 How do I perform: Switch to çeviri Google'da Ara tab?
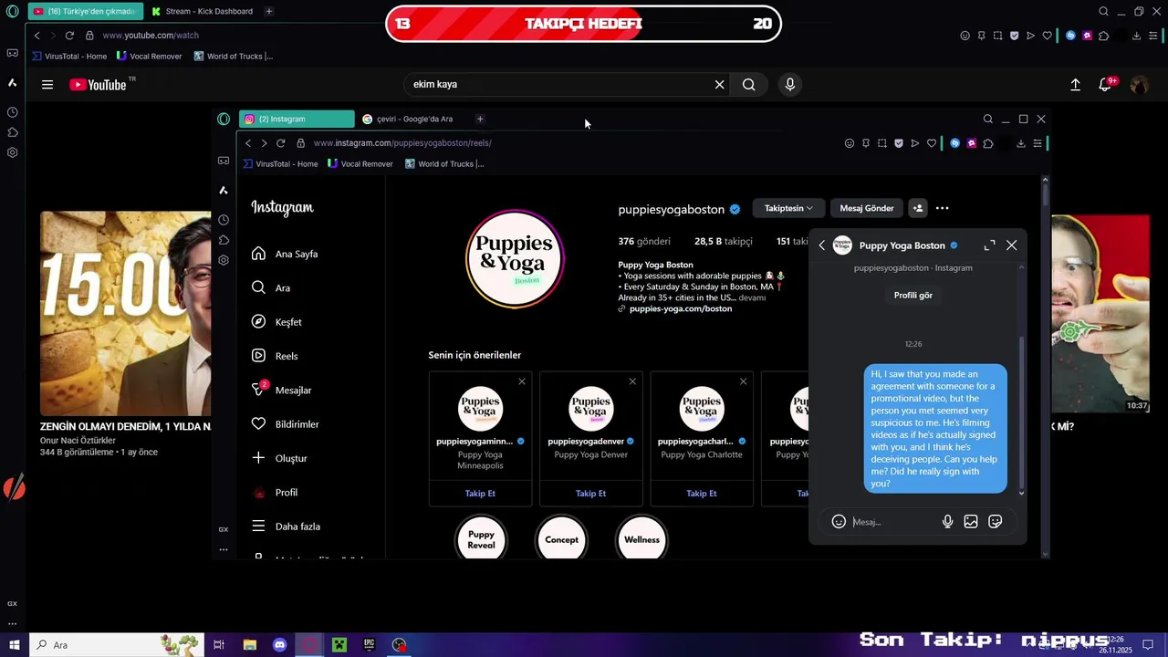(x=413, y=119)
